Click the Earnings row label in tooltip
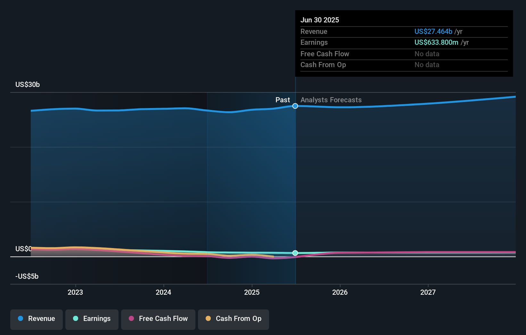Image resolution: width=526 pixels, height=335 pixels. [x=314, y=42]
